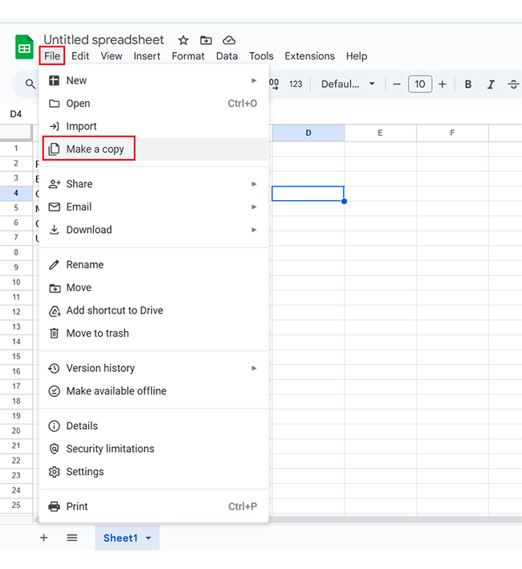Viewport: 522px width, 569px height.
Task: Apply italic formatting from toolbar
Action: (491, 84)
